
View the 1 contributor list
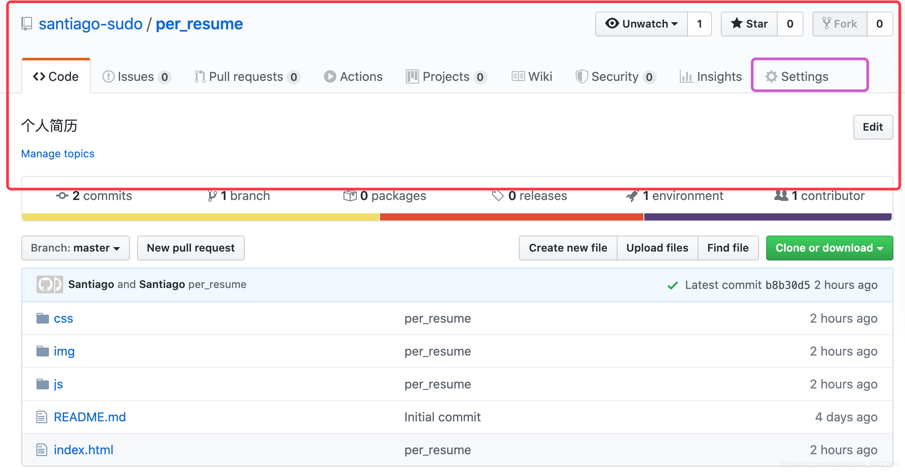click(820, 196)
